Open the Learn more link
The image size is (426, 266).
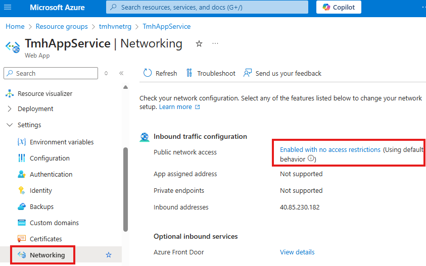point(175,107)
